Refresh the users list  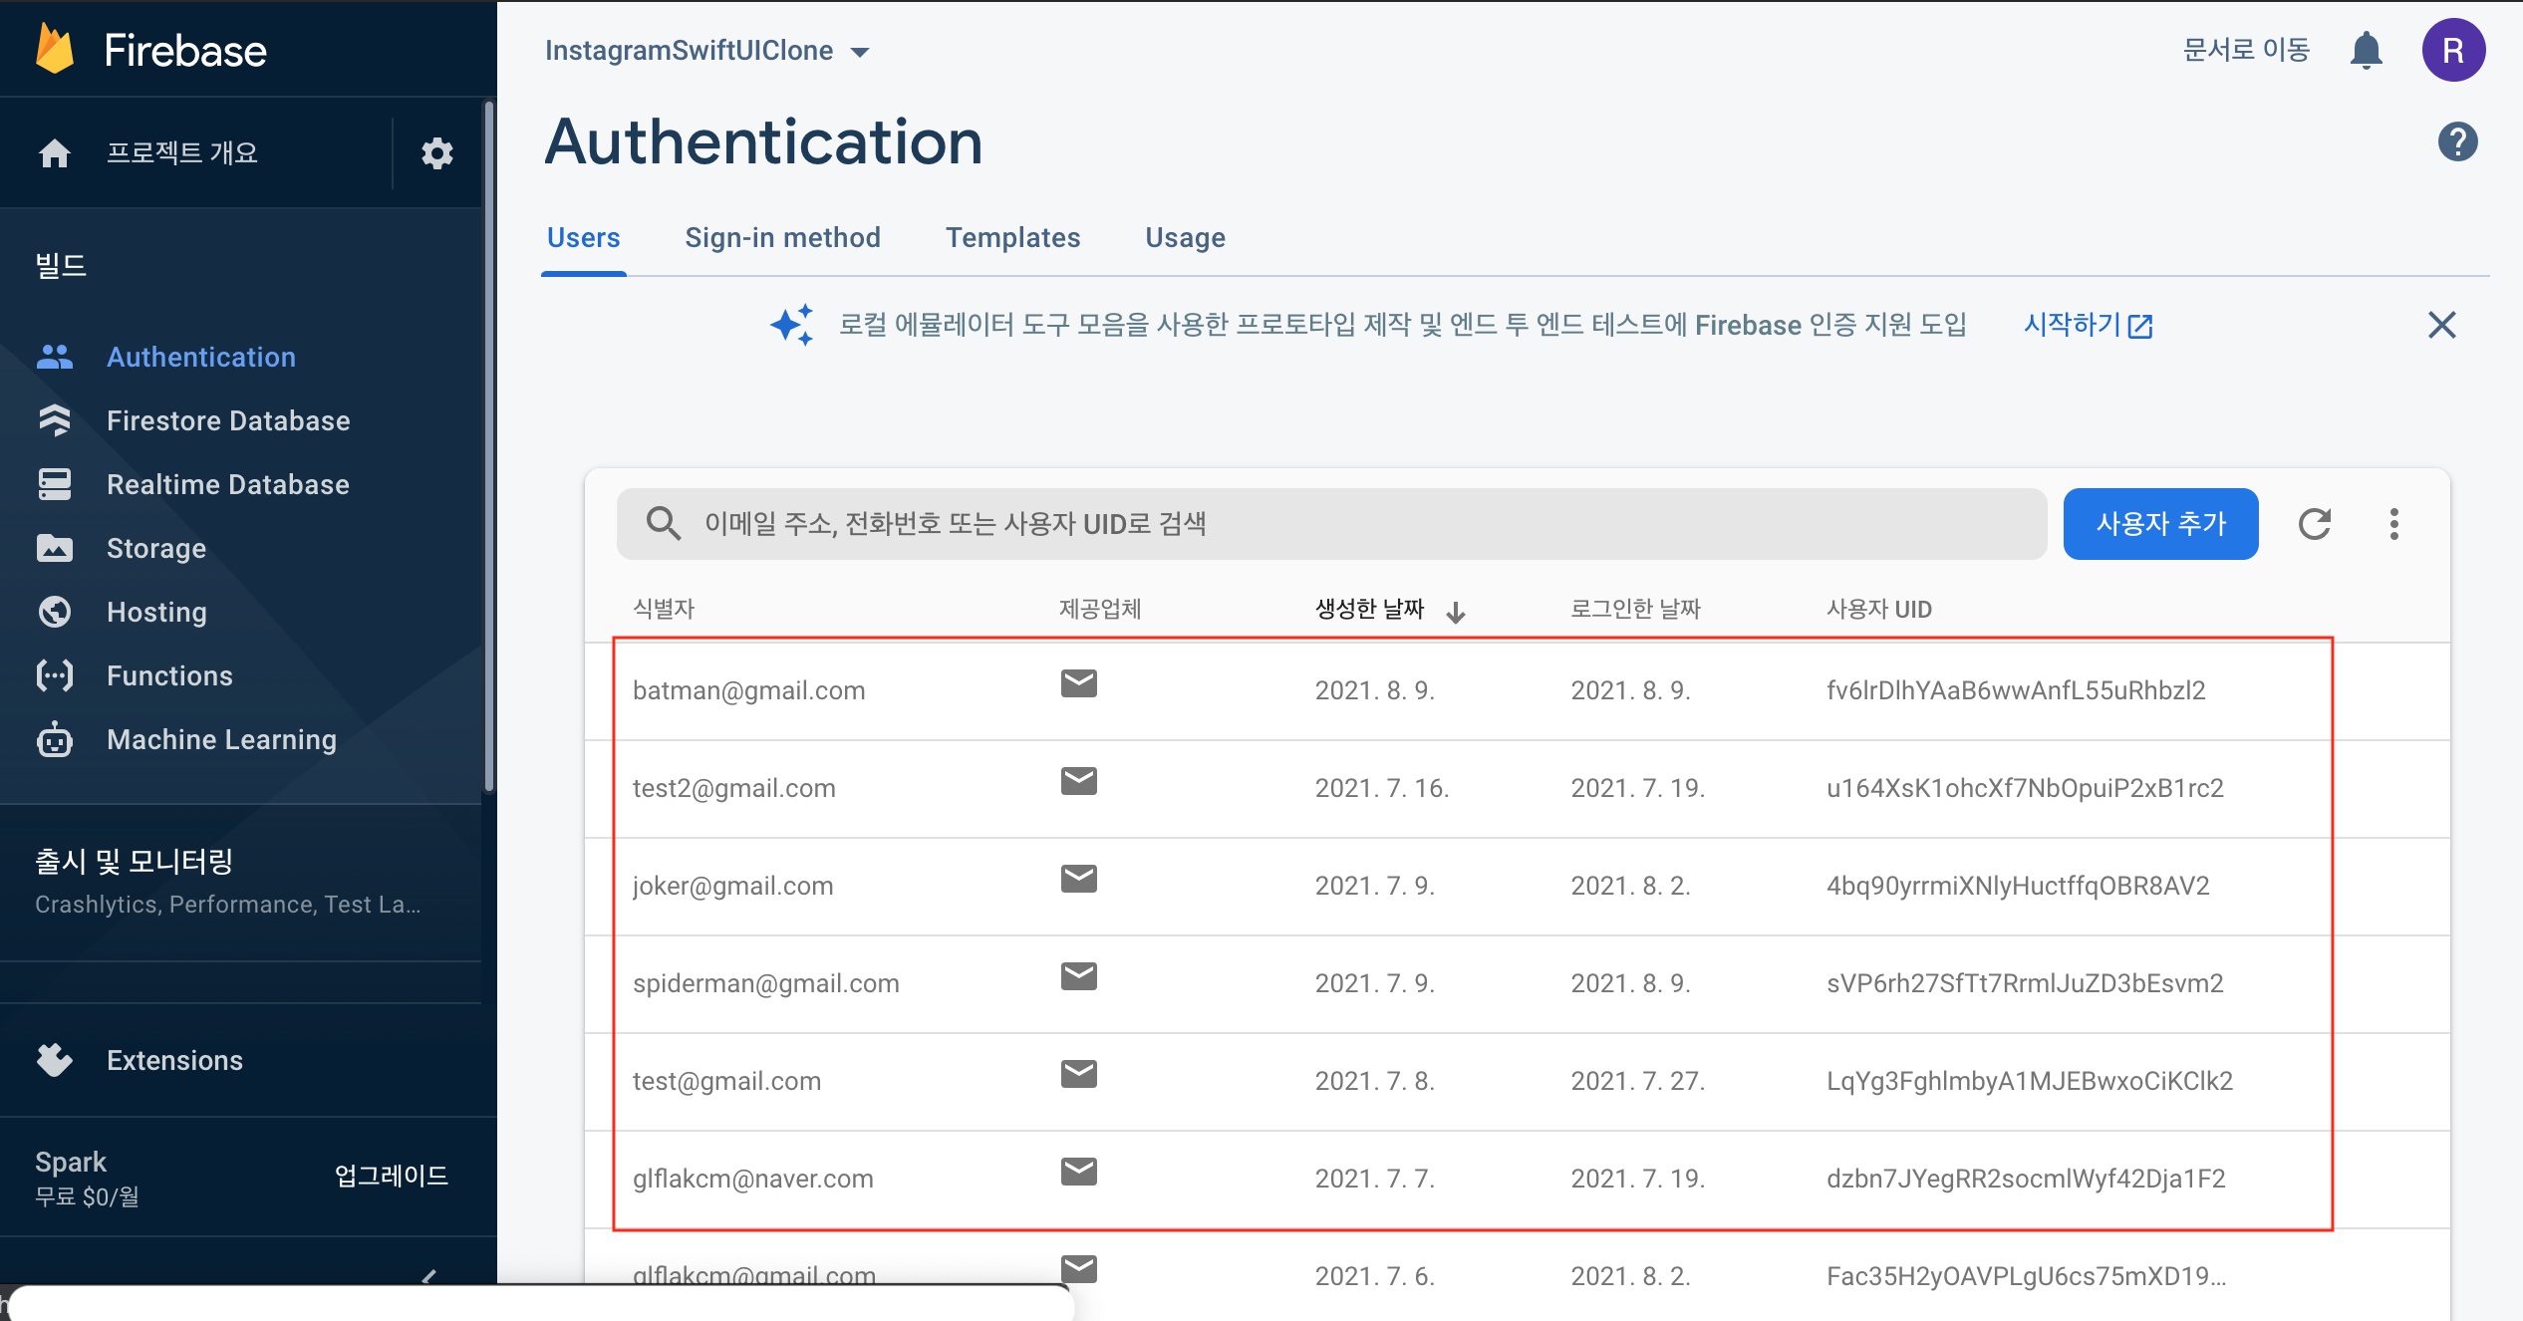pyautogui.click(x=2314, y=524)
